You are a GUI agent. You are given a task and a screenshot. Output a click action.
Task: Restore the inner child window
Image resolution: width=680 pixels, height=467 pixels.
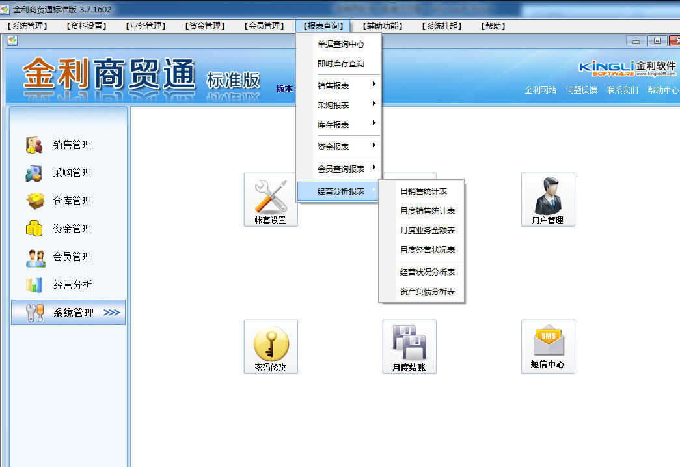(657, 41)
